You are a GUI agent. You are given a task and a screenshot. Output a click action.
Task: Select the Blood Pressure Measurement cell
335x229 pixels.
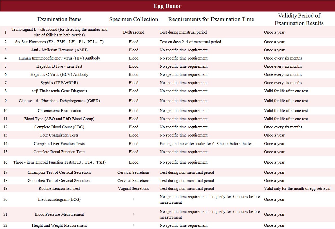59,215
